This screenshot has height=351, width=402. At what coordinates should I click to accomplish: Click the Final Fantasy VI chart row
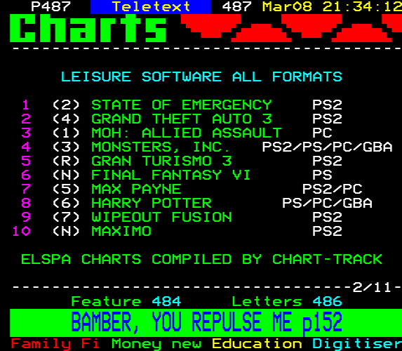coord(177,175)
